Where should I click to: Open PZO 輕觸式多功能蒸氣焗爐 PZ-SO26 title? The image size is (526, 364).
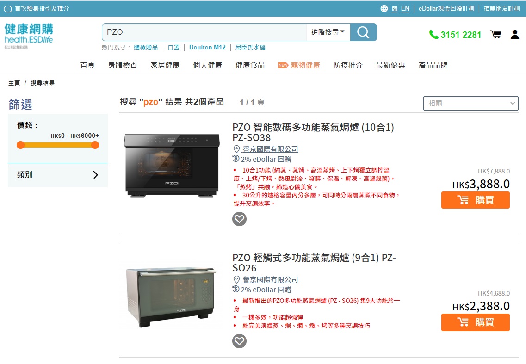click(314, 263)
